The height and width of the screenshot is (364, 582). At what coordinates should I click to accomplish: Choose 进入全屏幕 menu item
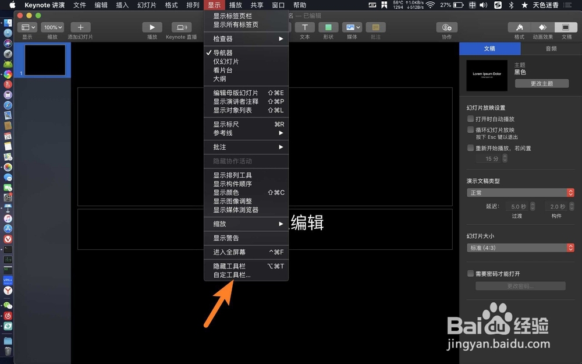click(246, 252)
